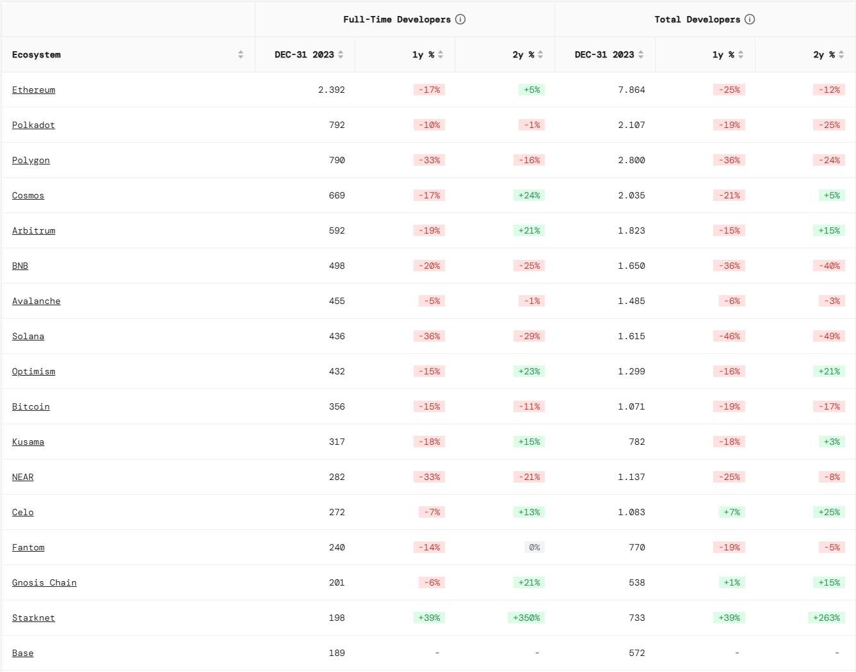Image resolution: width=856 pixels, height=672 pixels.
Task: Sort Full-Time Developers 1y % column
Action: pyautogui.click(x=440, y=54)
